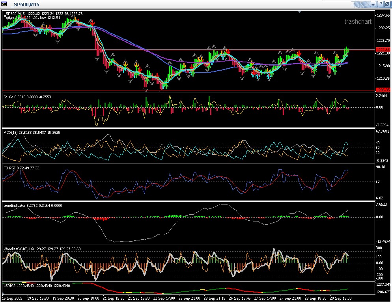Click the '19 Sep 16:30' time axis label

point(38,298)
